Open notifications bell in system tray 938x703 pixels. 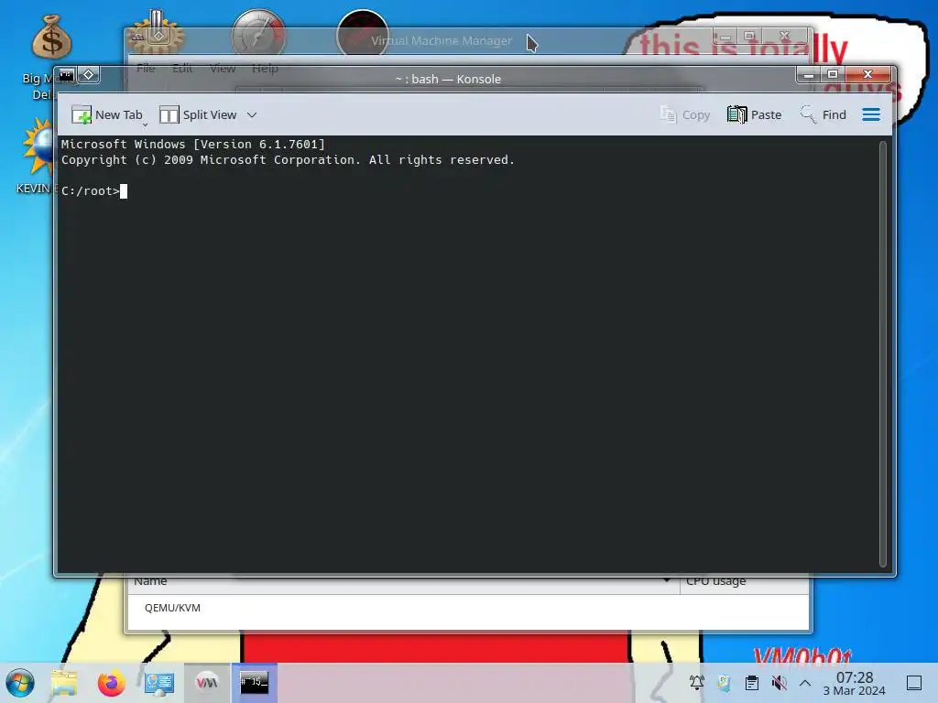click(696, 683)
